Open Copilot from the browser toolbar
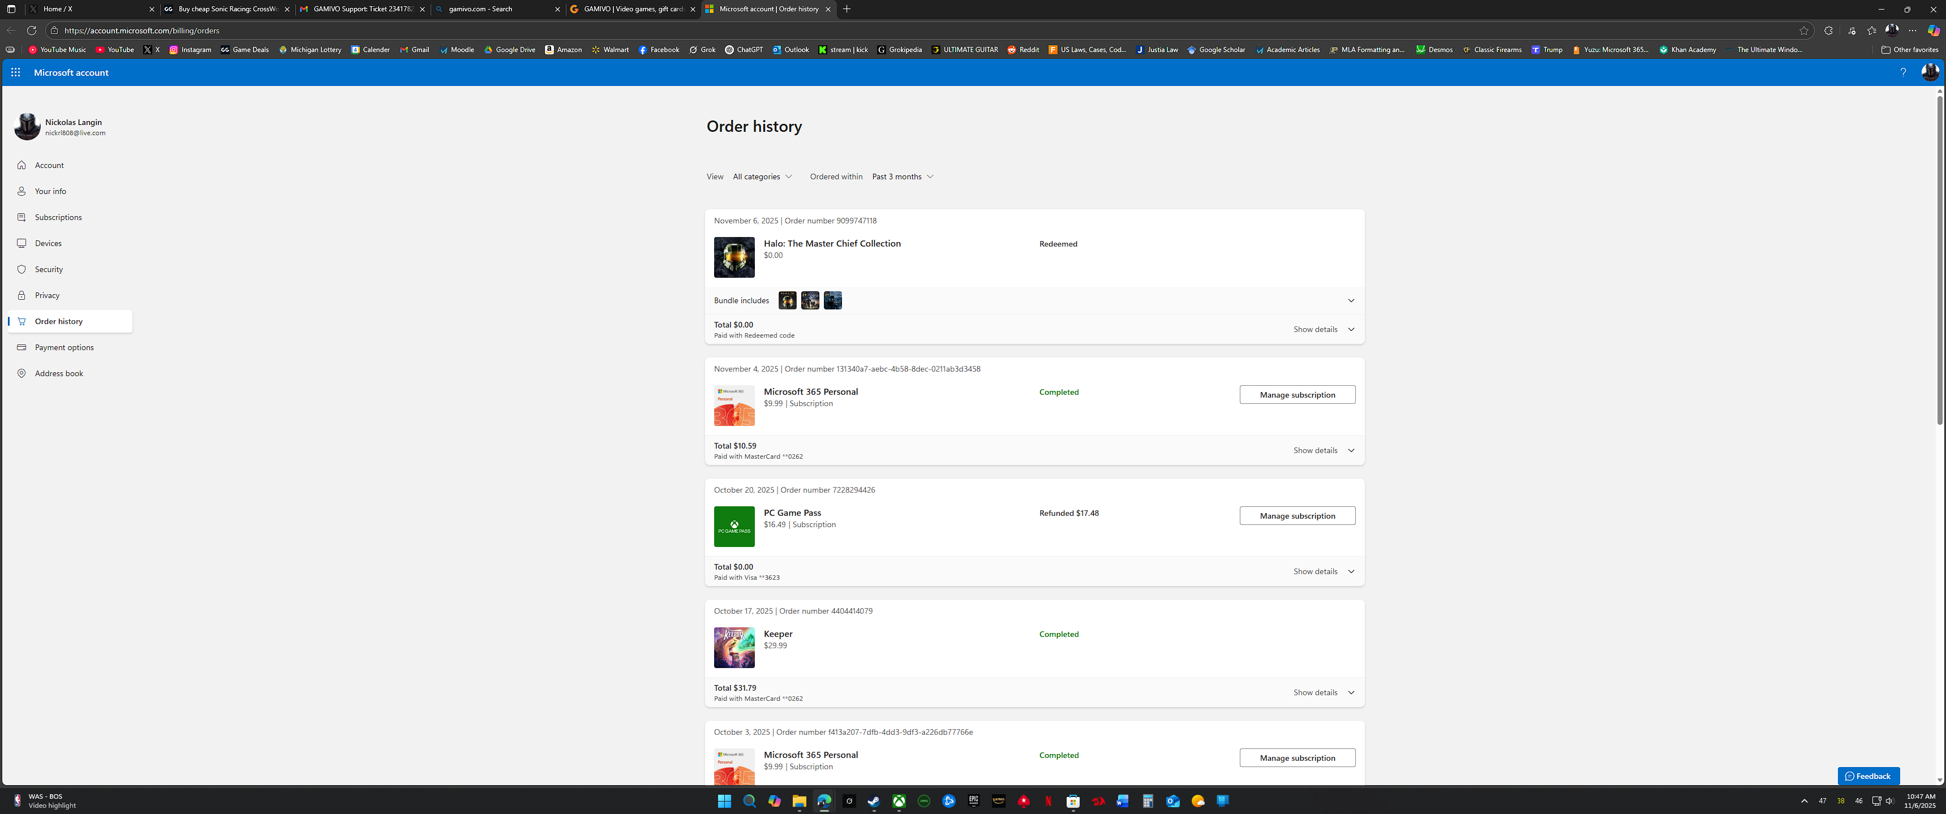 [x=1934, y=30]
